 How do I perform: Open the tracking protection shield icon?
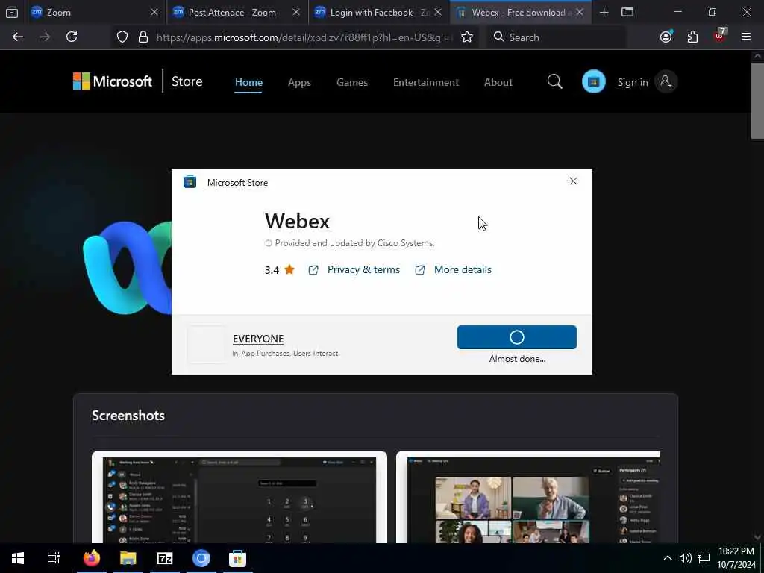[x=122, y=37]
